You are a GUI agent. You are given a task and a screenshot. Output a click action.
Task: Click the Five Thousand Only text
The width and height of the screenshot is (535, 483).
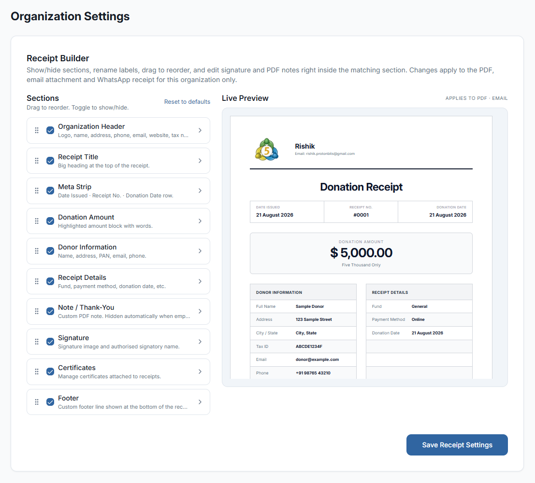pyautogui.click(x=361, y=265)
